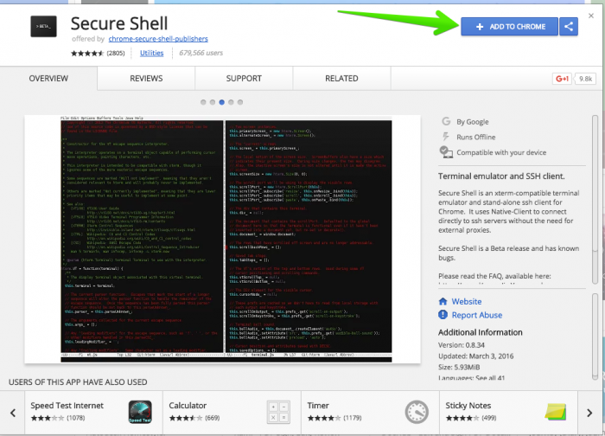Open the Related tab
The image size is (605, 436).
[341, 79]
